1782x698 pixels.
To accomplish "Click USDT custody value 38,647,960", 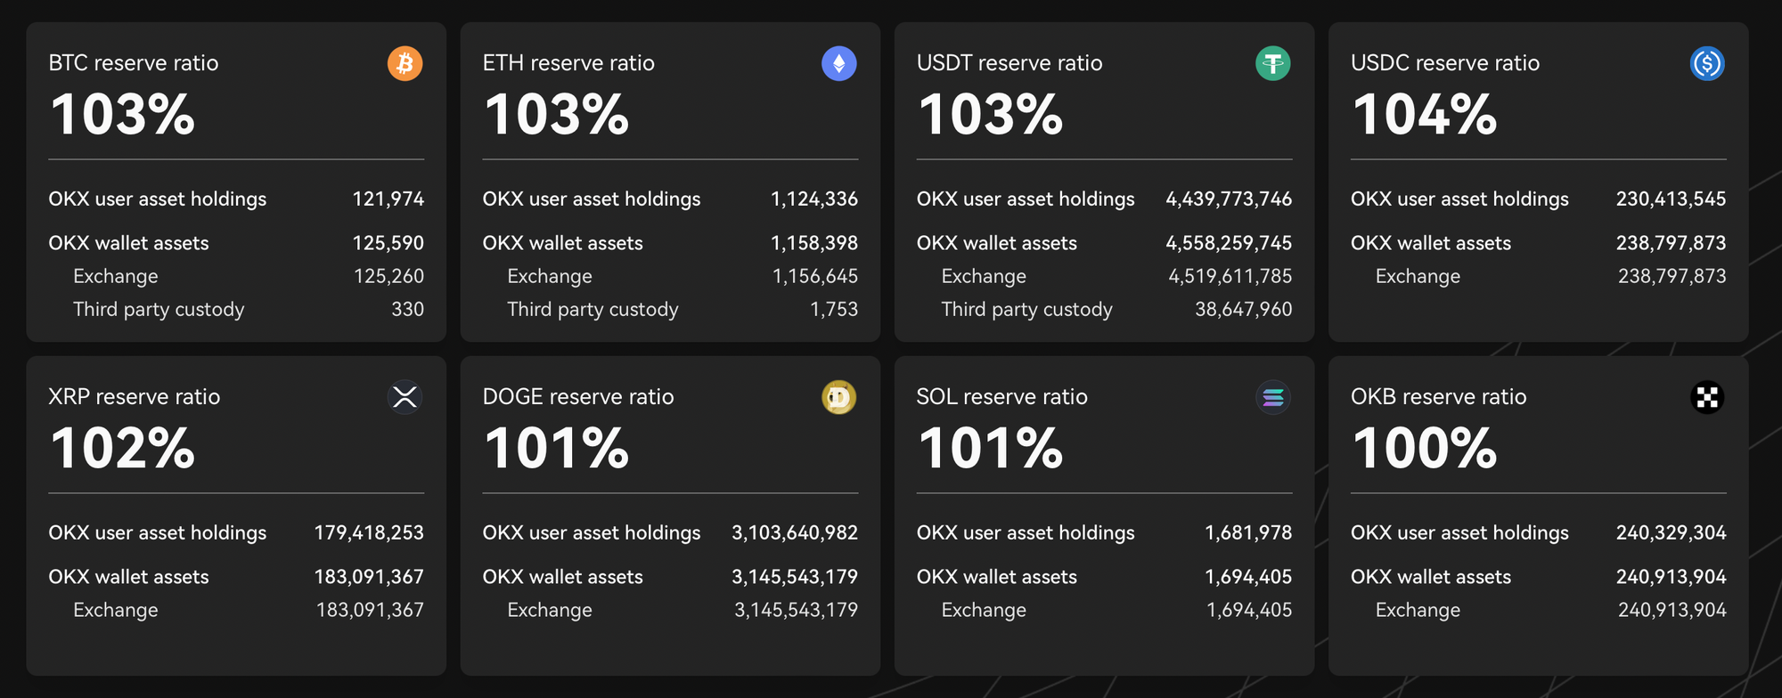I will pos(1244,309).
